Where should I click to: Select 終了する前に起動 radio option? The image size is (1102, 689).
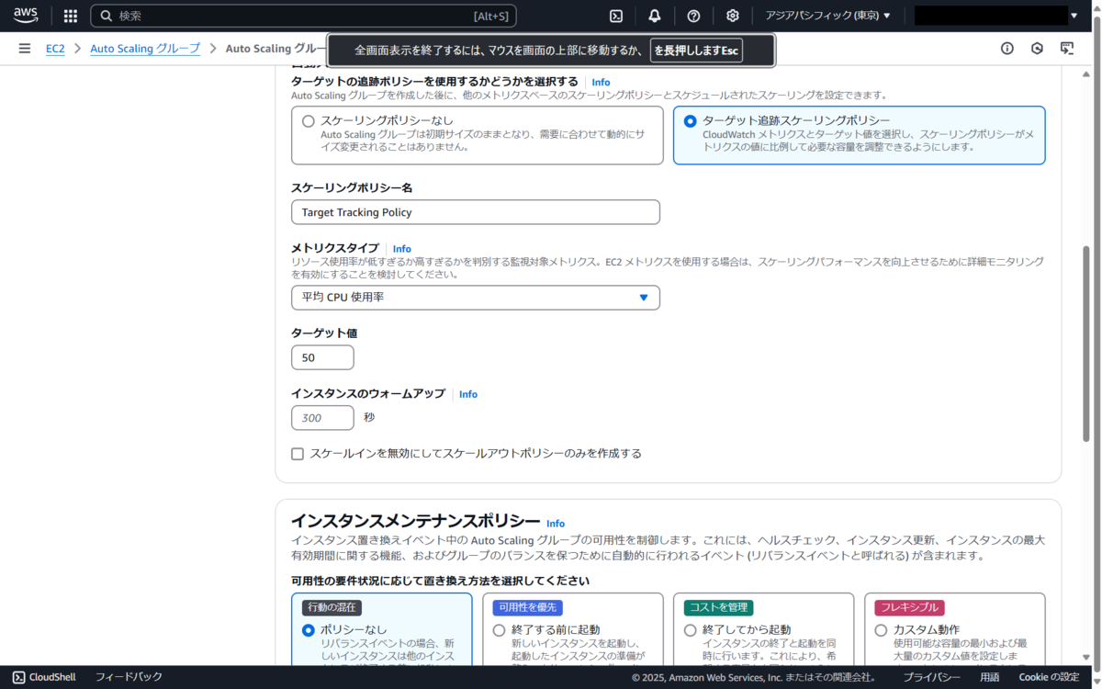tap(500, 630)
